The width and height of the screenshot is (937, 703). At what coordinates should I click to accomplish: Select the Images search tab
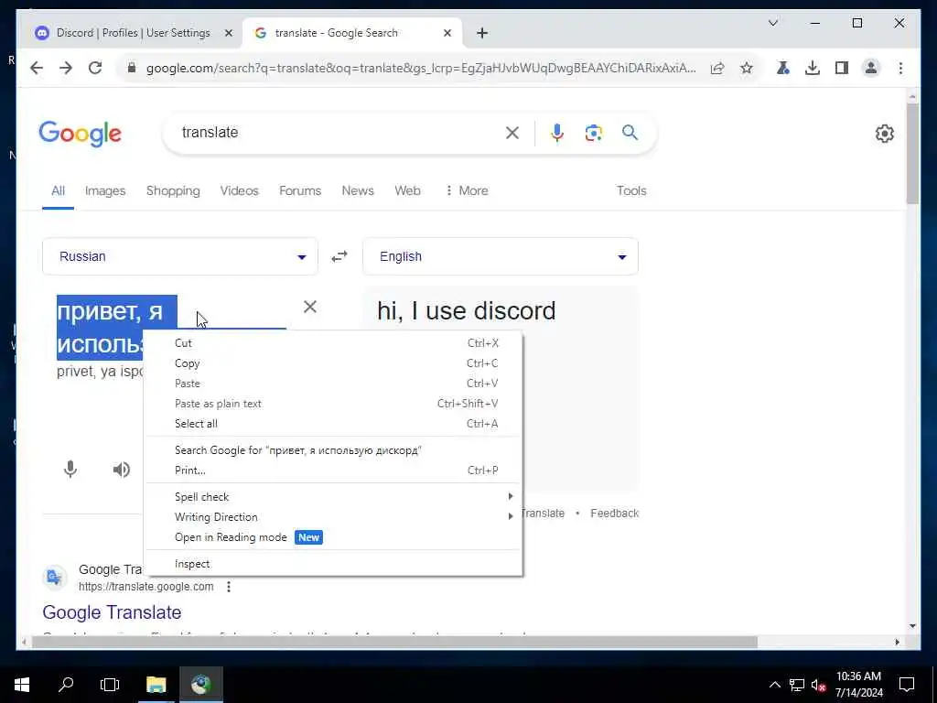coord(105,190)
